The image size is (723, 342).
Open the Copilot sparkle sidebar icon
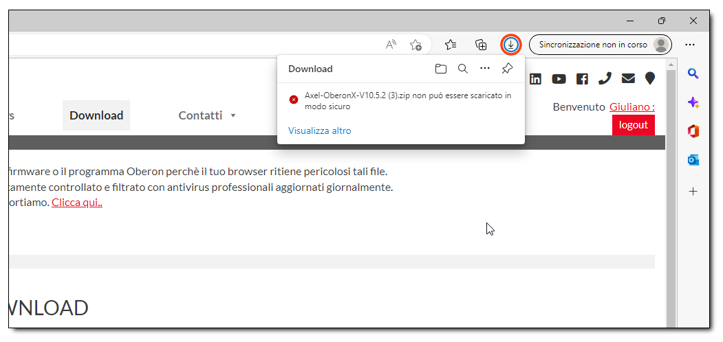(693, 102)
